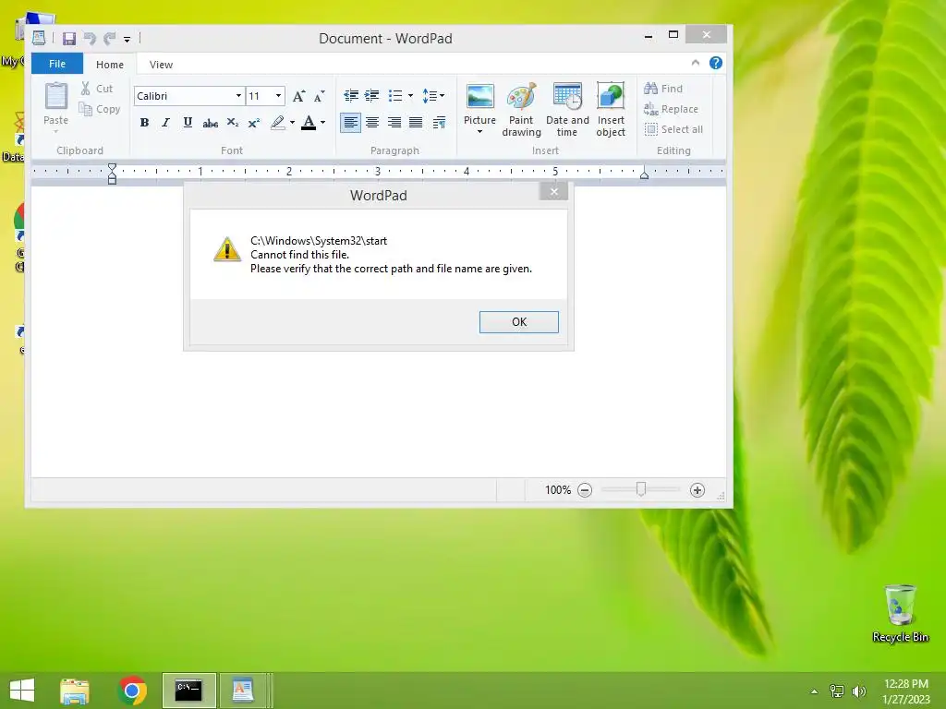946x709 pixels.
Task: Click the Paint drawing icon
Action: tap(521, 96)
